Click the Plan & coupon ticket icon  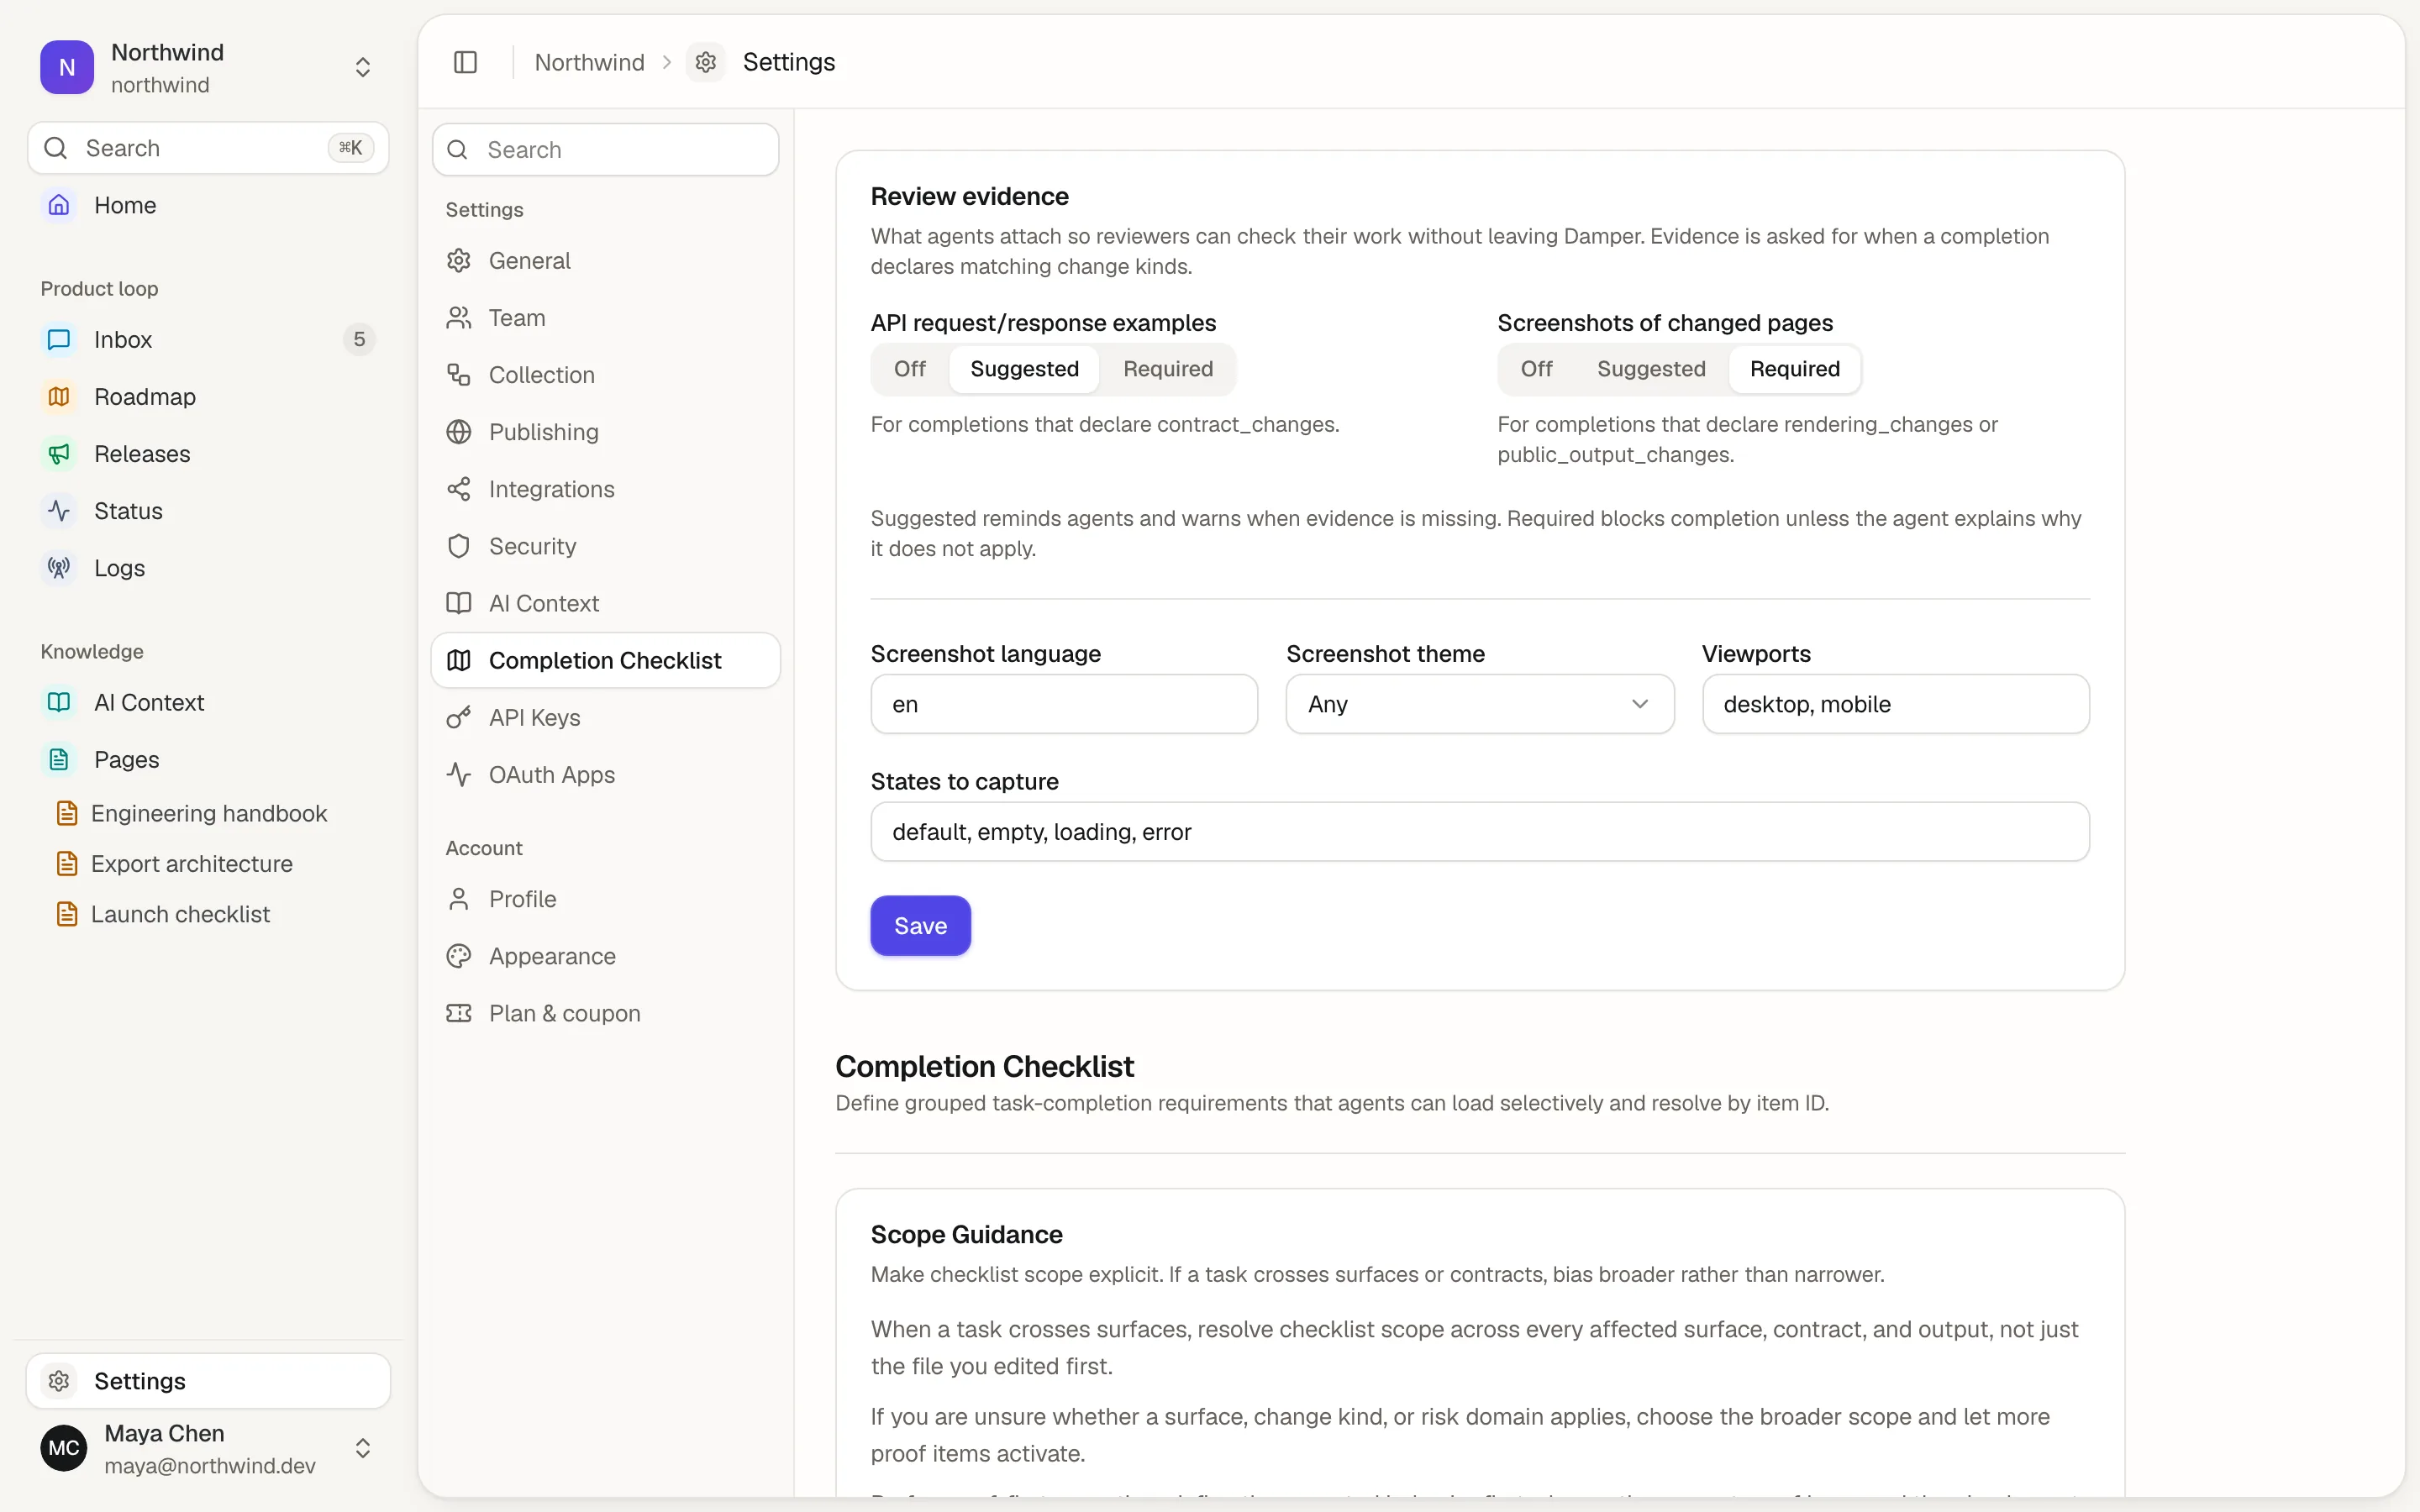[x=458, y=1013]
